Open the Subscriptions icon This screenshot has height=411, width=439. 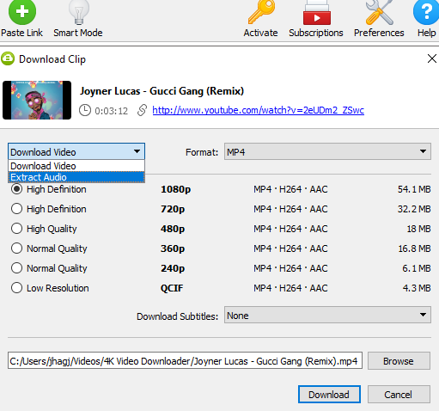click(x=317, y=12)
